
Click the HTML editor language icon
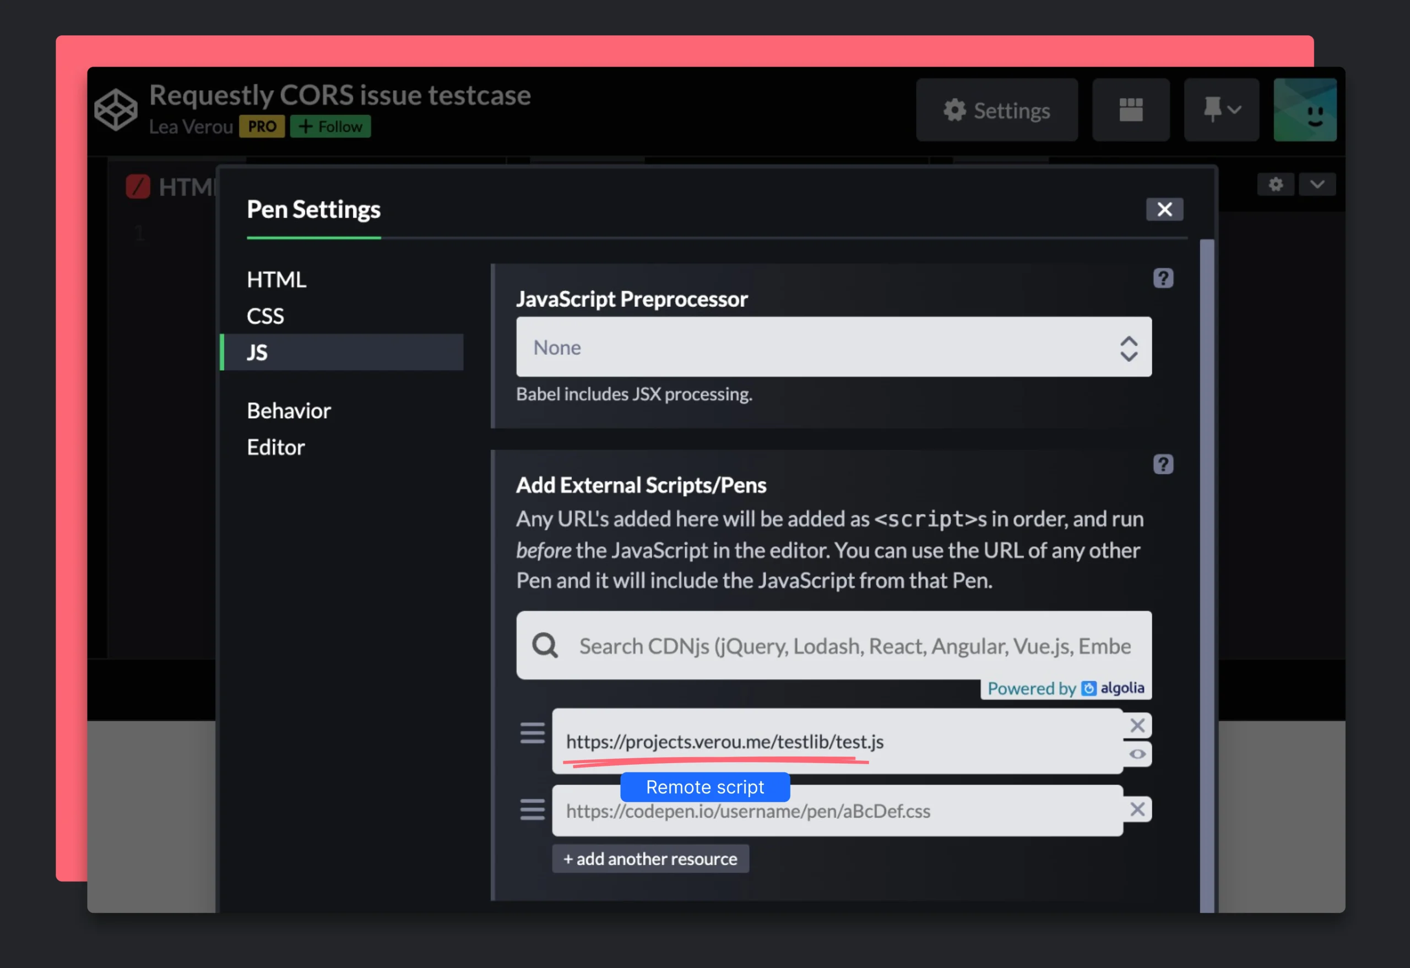[x=138, y=187]
